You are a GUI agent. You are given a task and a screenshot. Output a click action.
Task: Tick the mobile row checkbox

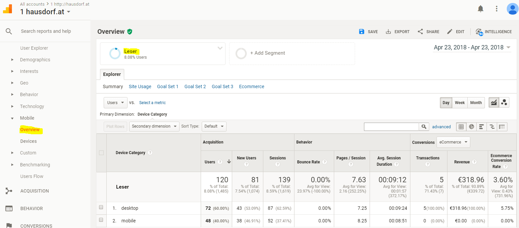tap(101, 220)
